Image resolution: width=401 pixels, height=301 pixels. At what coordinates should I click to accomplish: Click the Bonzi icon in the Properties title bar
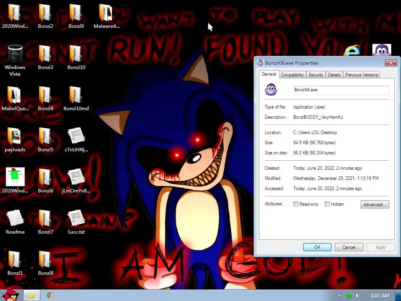(260, 63)
